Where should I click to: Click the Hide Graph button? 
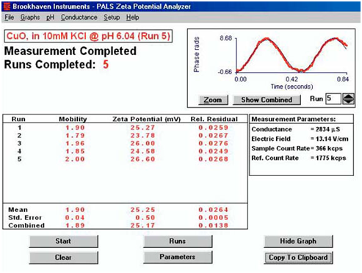pyautogui.click(x=298, y=241)
